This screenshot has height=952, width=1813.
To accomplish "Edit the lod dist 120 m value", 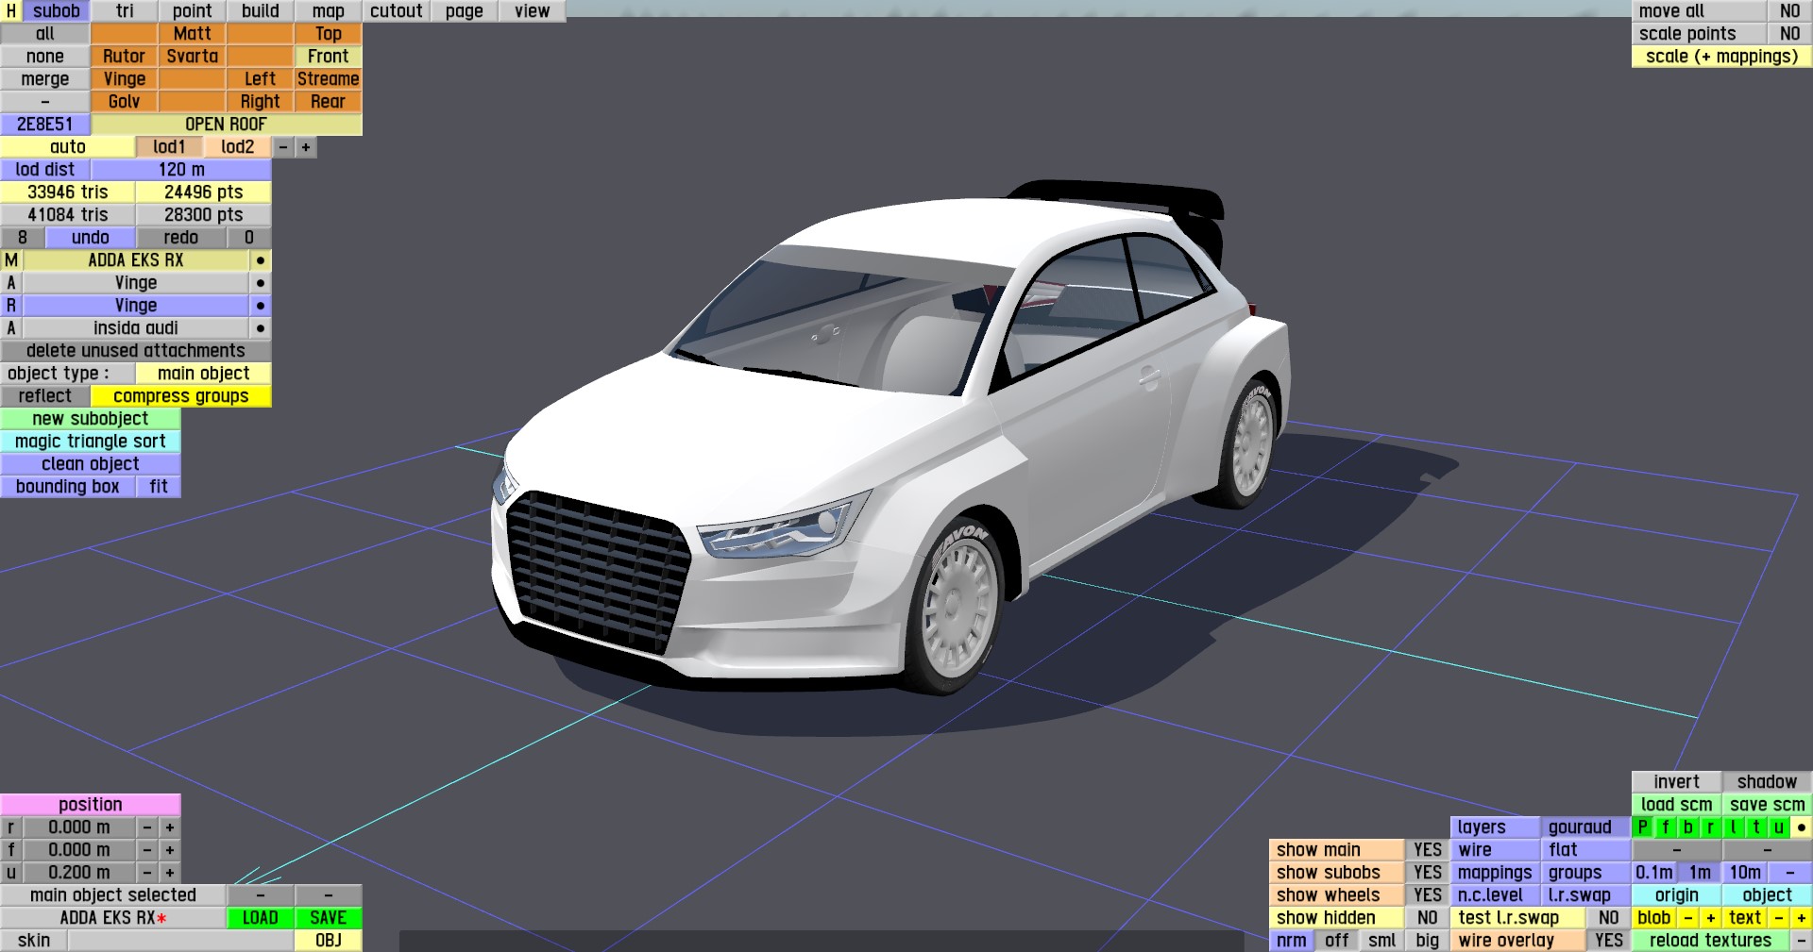I will coord(181,169).
